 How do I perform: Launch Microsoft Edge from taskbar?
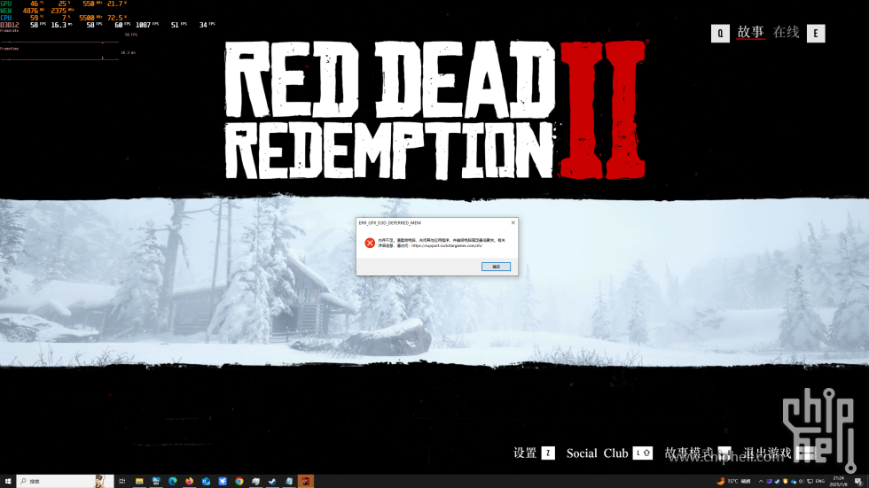(x=173, y=482)
